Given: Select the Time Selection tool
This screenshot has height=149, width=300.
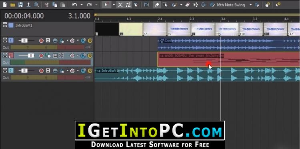Looking at the screenshot, I should click(203, 5).
